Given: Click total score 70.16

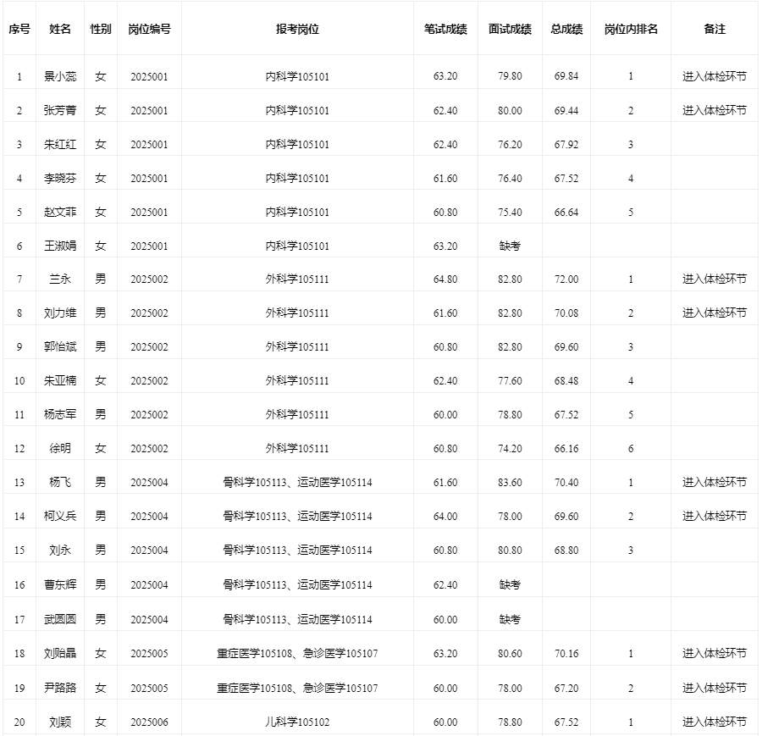Looking at the screenshot, I should (x=566, y=653).
